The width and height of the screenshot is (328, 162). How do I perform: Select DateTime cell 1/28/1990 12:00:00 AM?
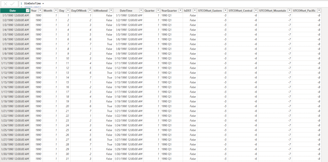click(128, 144)
